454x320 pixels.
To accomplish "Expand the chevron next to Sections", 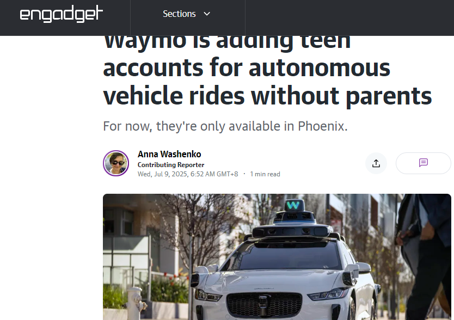I will pyautogui.click(x=207, y=14).
